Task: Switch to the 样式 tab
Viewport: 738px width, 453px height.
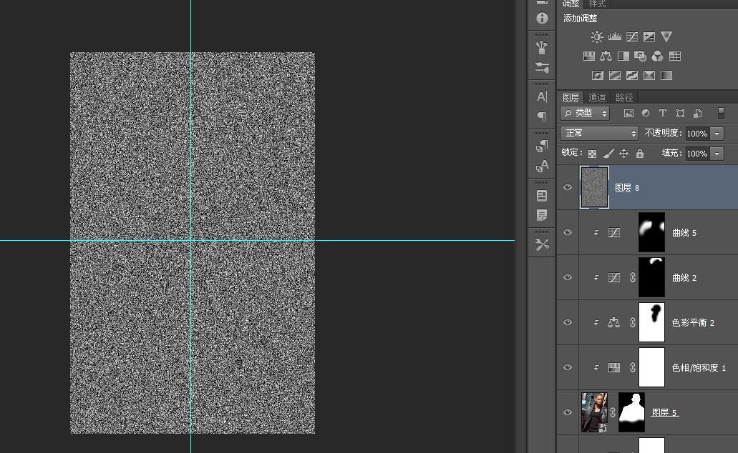Action: coord(597,4)
